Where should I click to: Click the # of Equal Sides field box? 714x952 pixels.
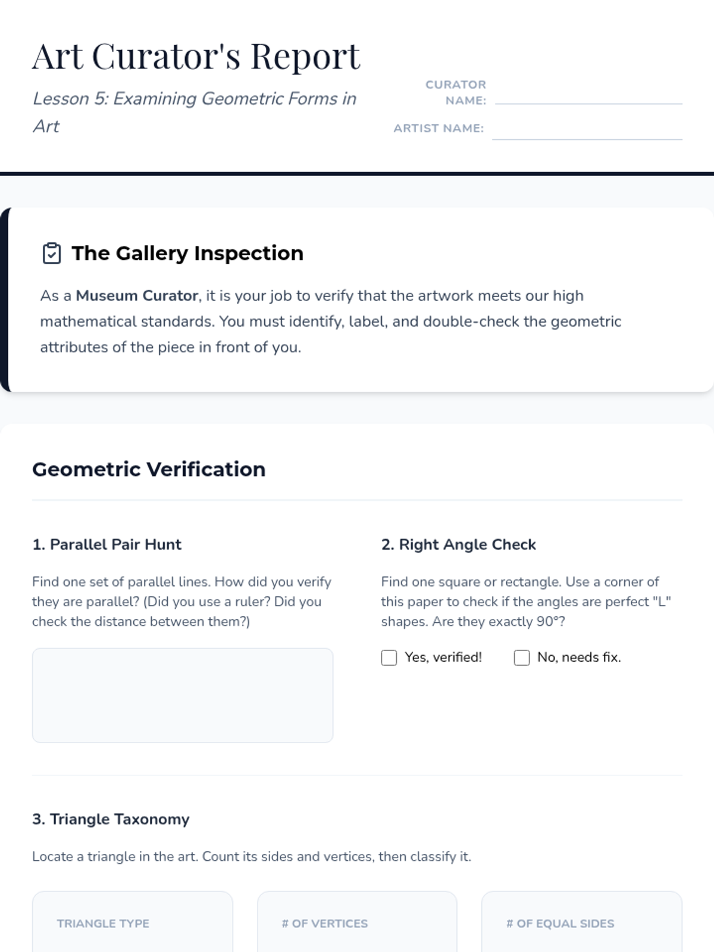[x=581, y=922]
